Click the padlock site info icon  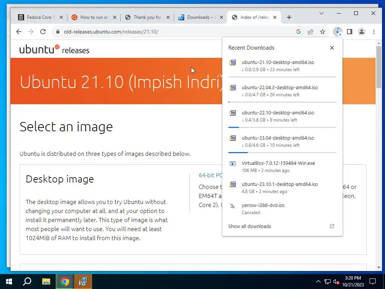(x=58, y=32)
